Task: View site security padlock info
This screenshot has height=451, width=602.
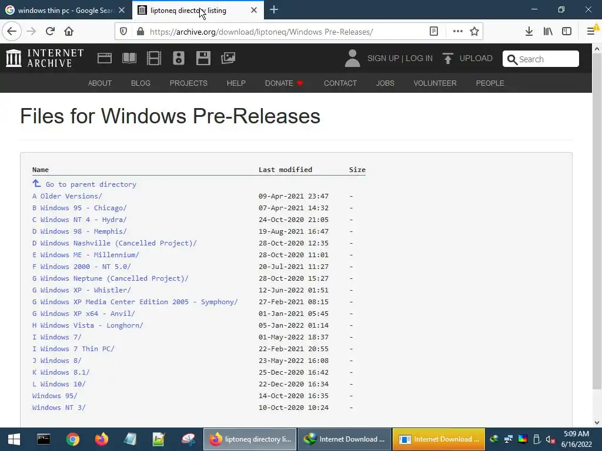Action: tap(141, 32)
